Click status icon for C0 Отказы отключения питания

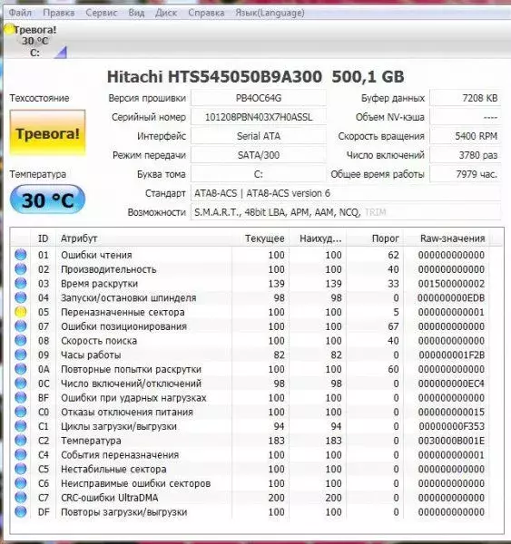click(21, 412)
